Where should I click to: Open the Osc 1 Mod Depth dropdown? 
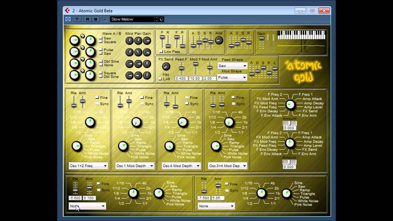134,166
